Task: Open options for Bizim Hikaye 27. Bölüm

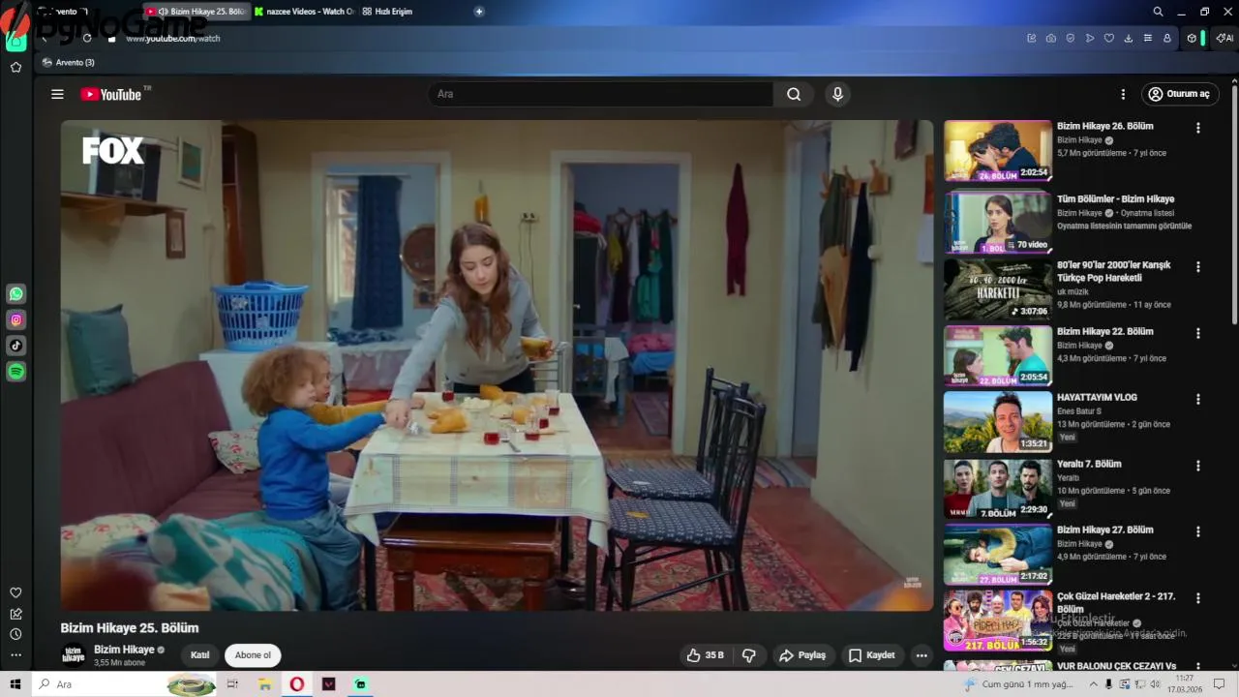Action: 1198,531
